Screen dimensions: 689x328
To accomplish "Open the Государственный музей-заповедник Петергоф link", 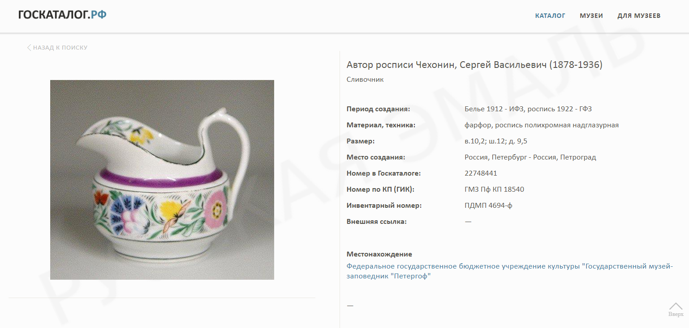I will coord(510,271).
